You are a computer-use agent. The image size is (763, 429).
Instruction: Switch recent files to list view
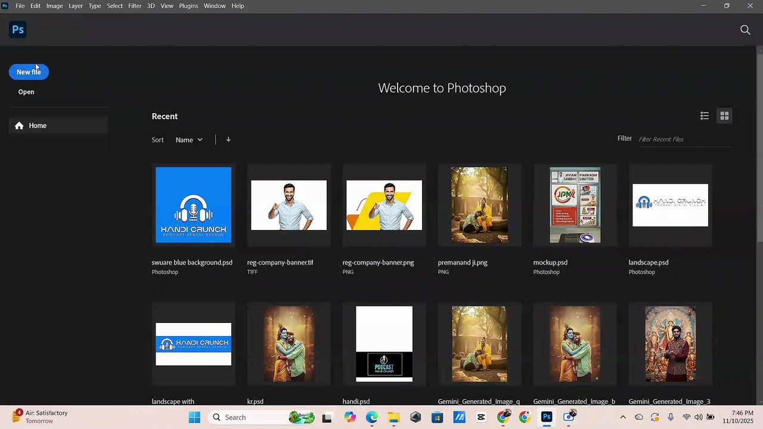coord(705,116)
